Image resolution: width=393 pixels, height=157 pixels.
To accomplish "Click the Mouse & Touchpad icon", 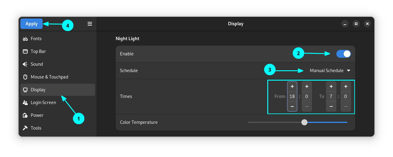I will (25, 77).
